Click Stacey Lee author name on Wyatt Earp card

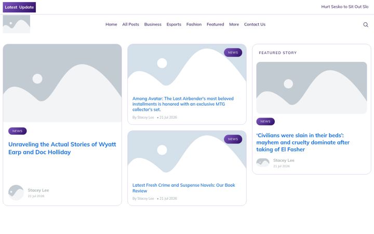(38, 190)
